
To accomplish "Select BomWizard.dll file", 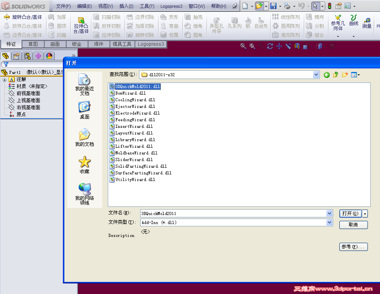I will pos(128,93).
